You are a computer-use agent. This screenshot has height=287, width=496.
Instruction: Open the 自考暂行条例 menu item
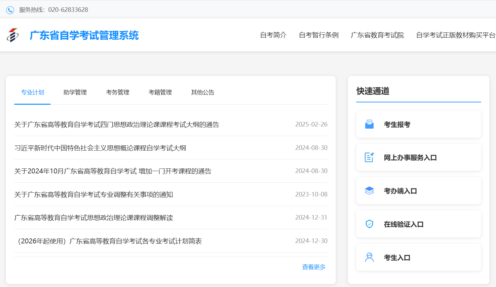point(318,35)
